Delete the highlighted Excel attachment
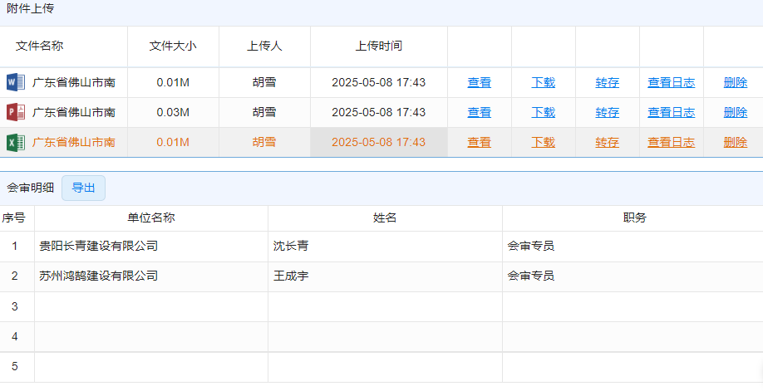Screen dimensions: 763x391 point(735,142)
